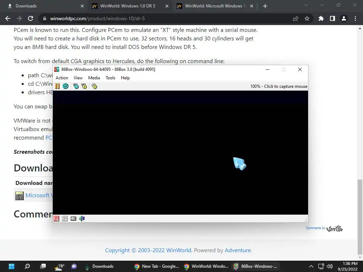
Task: Switch to WinWorld Chrome taskbar window
Action: (x=206, y=266)
